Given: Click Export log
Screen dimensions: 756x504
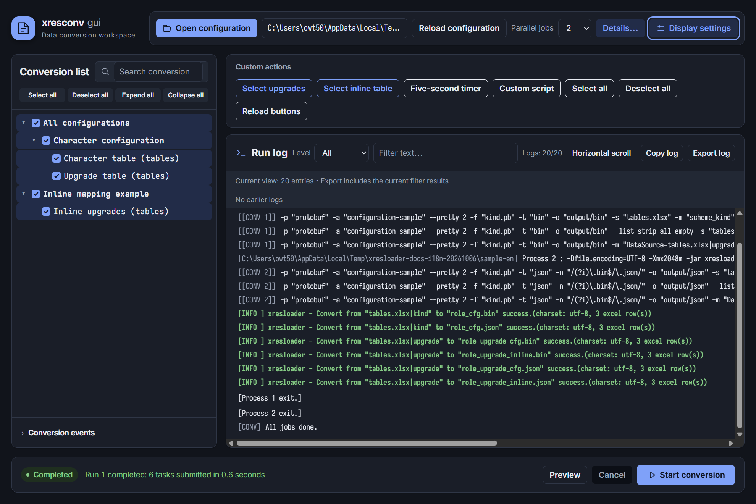Looking at the screenshot, I should point(711,153).
